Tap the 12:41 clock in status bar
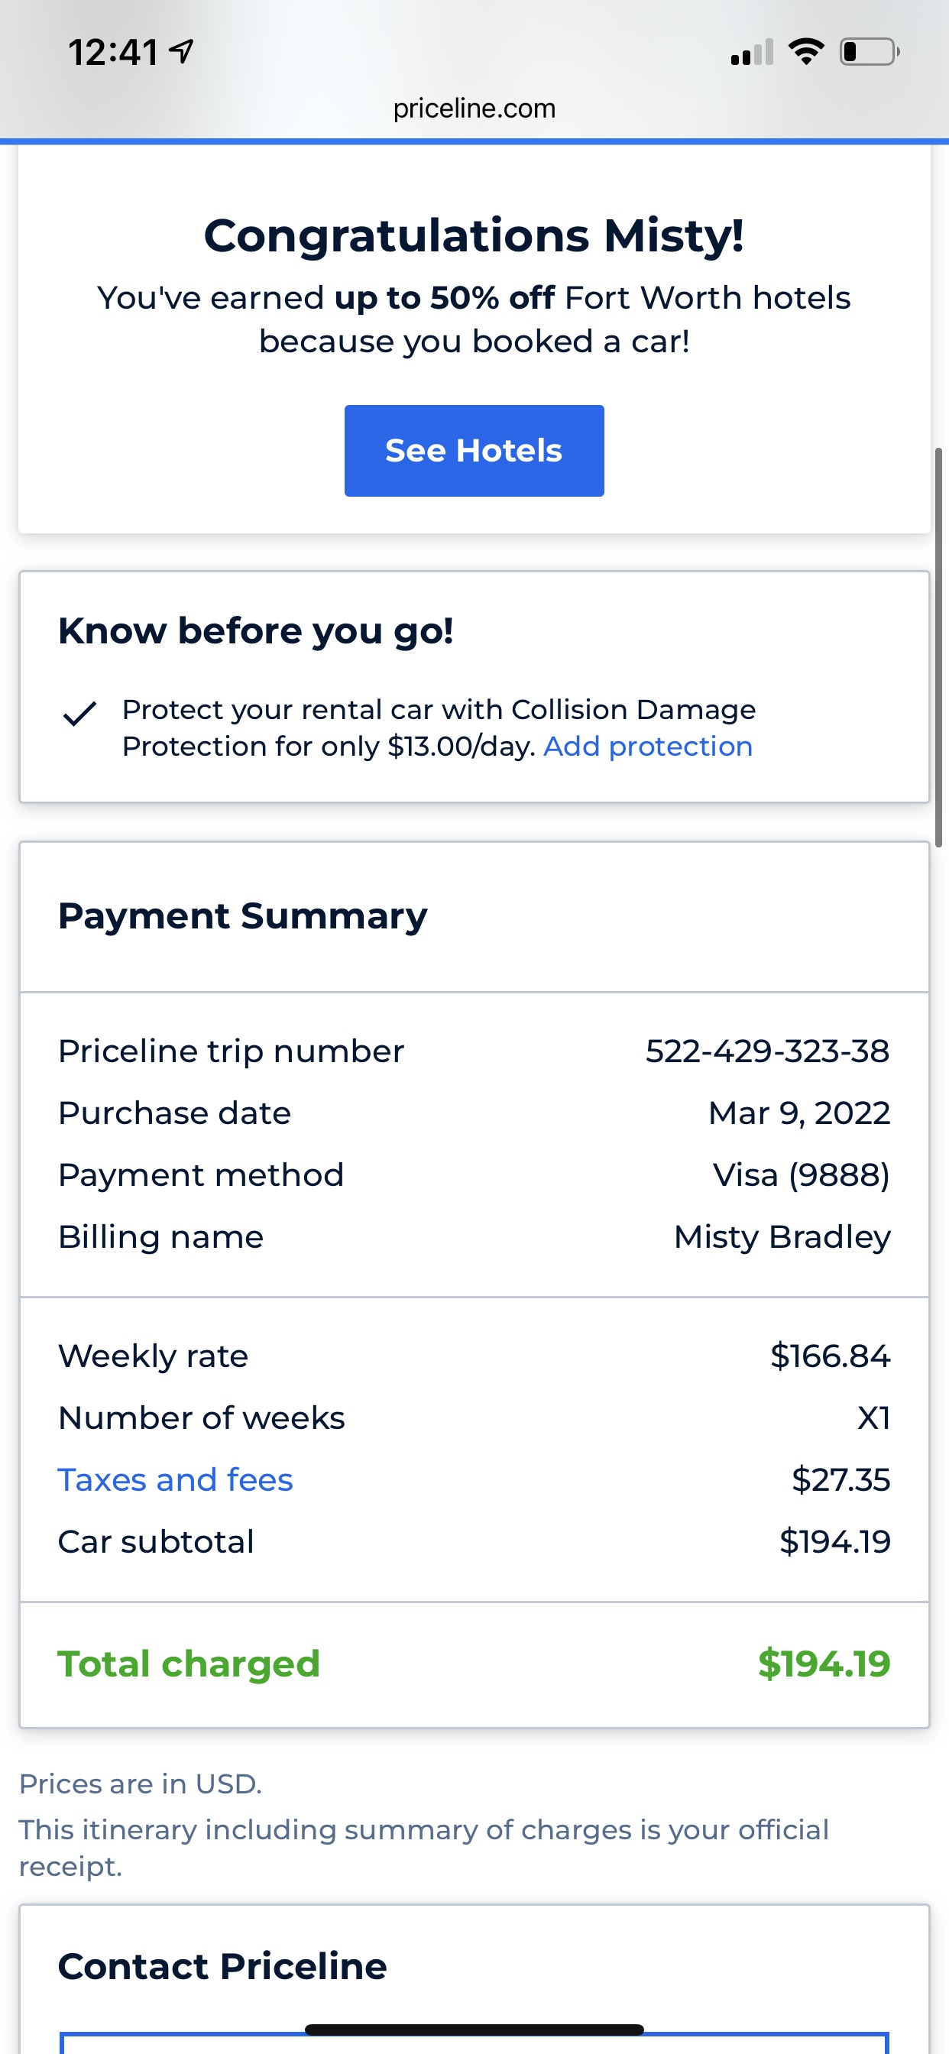 pyautogui.click(x=112, y=53)
